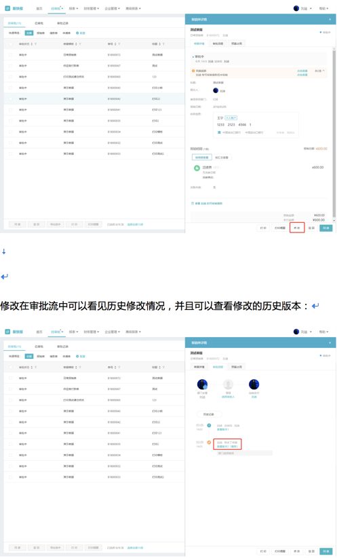Click the green 团建费 expense icon
Viewport: 337px width, 558px height.
tap(197, 168)
